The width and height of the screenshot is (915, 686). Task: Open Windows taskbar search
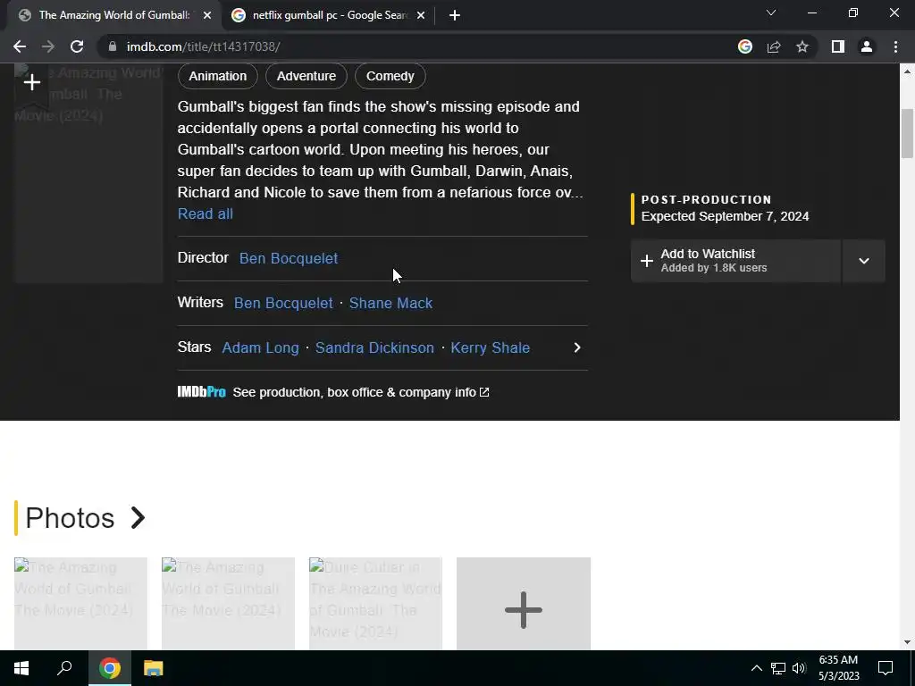pos(64,668)
